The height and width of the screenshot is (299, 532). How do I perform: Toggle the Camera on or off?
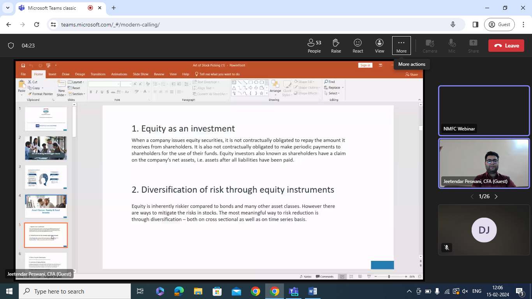point(430,46)
